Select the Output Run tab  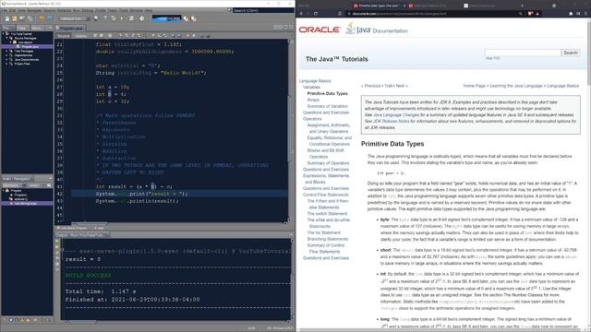tap(82, 235)
